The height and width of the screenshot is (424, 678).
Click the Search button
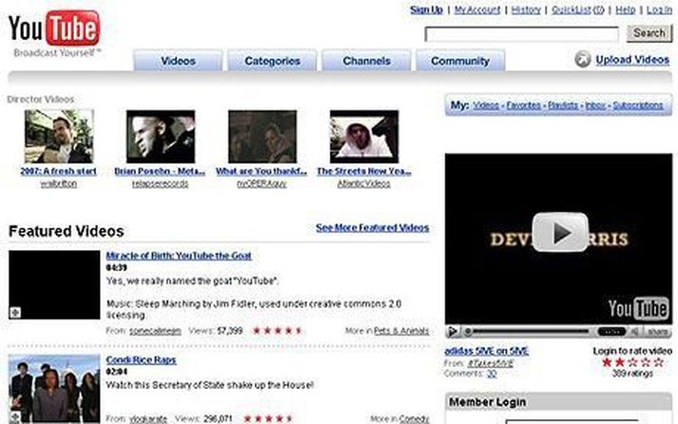coord(649,33)
